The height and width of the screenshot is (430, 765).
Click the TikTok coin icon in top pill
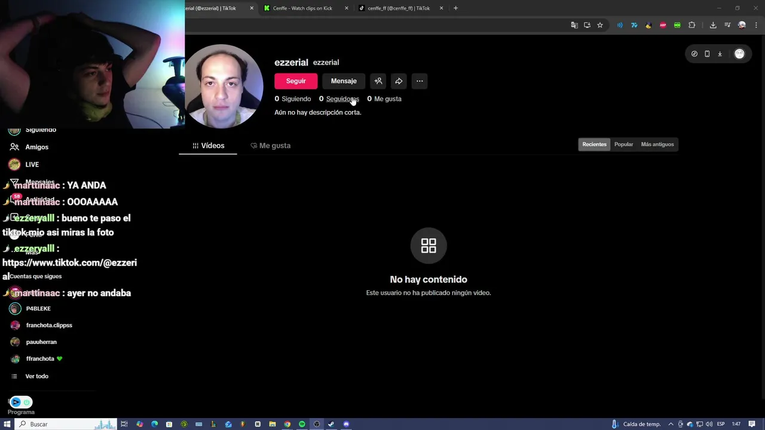pyautogui.click(x=694, y=54)
